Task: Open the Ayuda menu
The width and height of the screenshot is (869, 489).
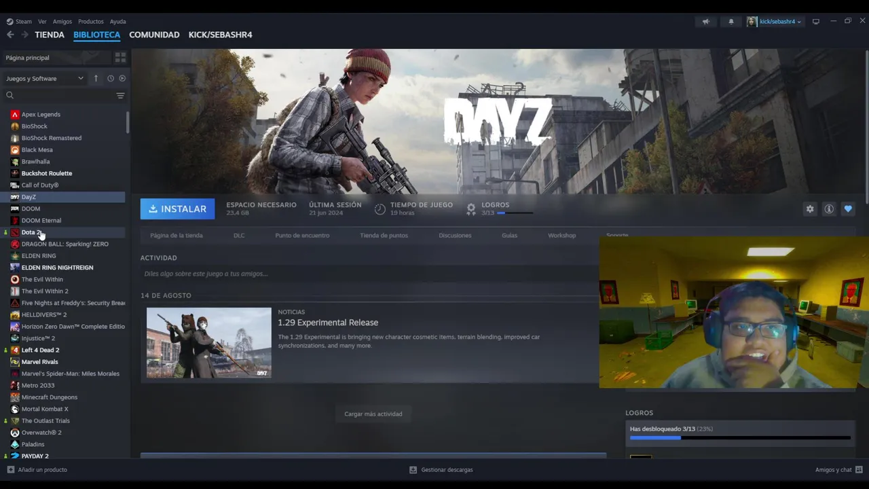Action: coord(118,22)
